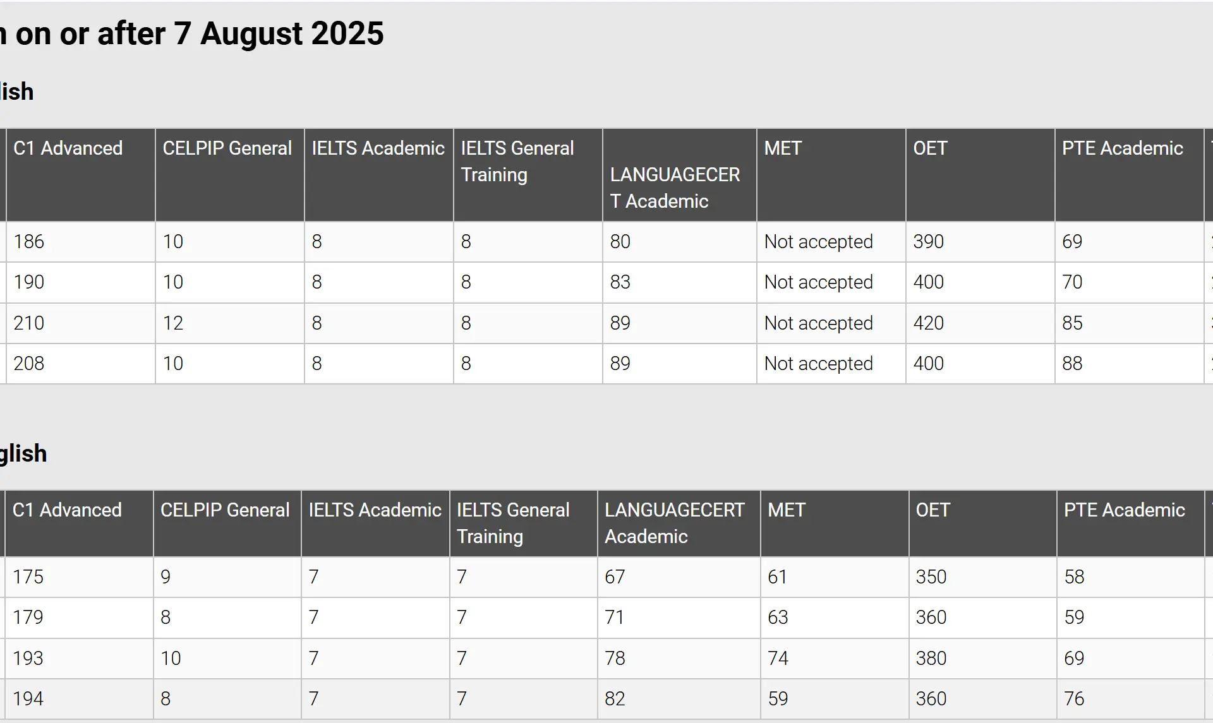Click the LANGUAGECERT Academic value 83

[620, 282]
